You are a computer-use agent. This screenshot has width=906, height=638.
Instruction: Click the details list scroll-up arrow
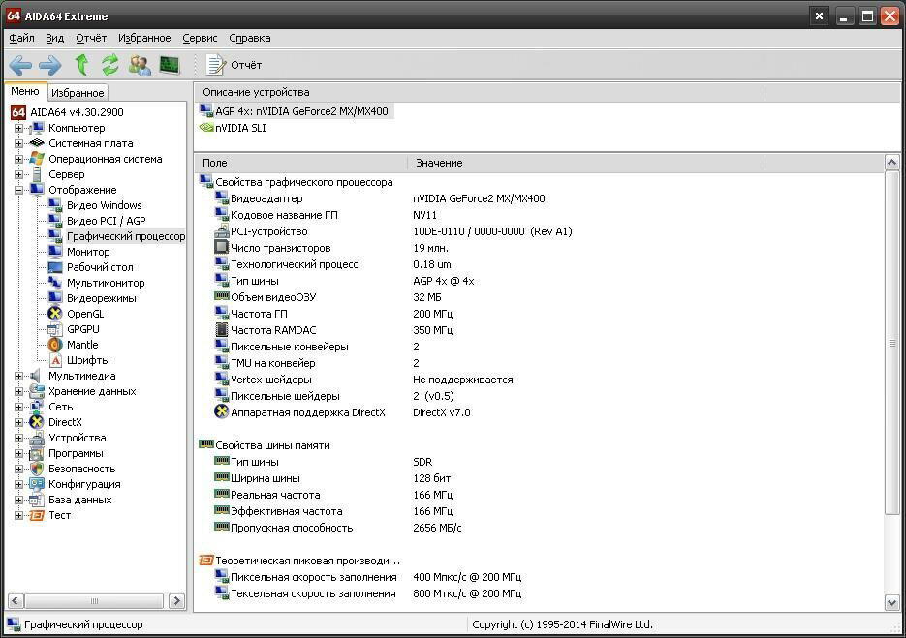point(892,163)
